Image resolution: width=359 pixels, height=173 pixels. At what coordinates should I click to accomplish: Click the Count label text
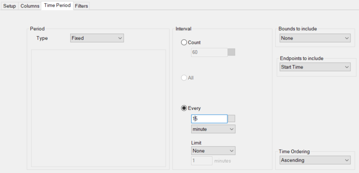194,42
